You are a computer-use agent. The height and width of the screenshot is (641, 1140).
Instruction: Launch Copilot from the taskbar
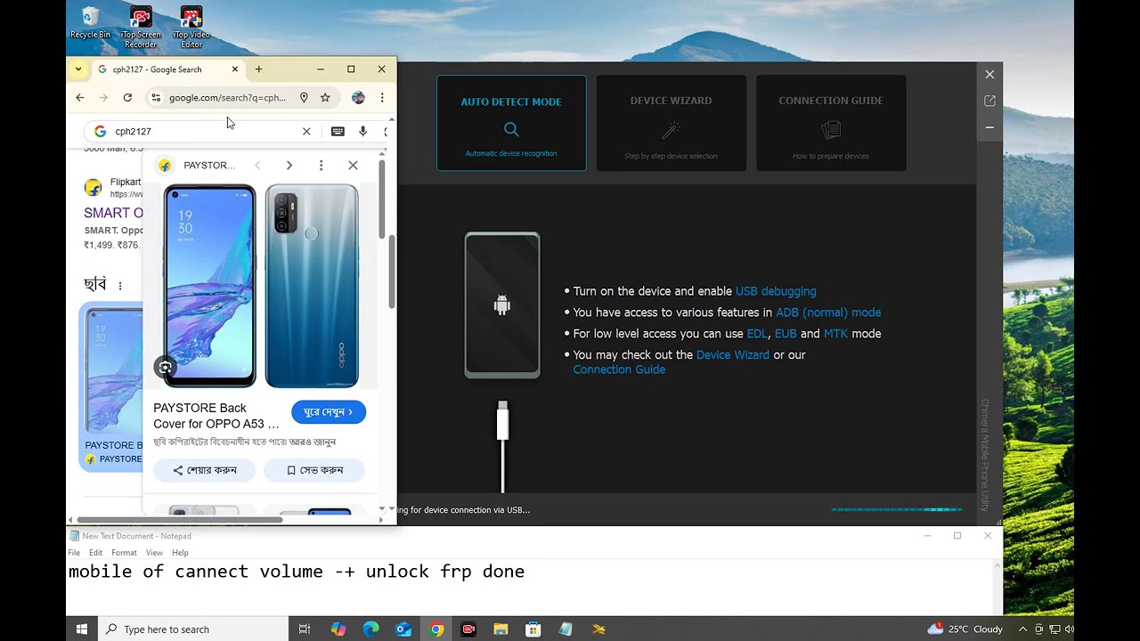pyautogui.click(x=338, y=629)
